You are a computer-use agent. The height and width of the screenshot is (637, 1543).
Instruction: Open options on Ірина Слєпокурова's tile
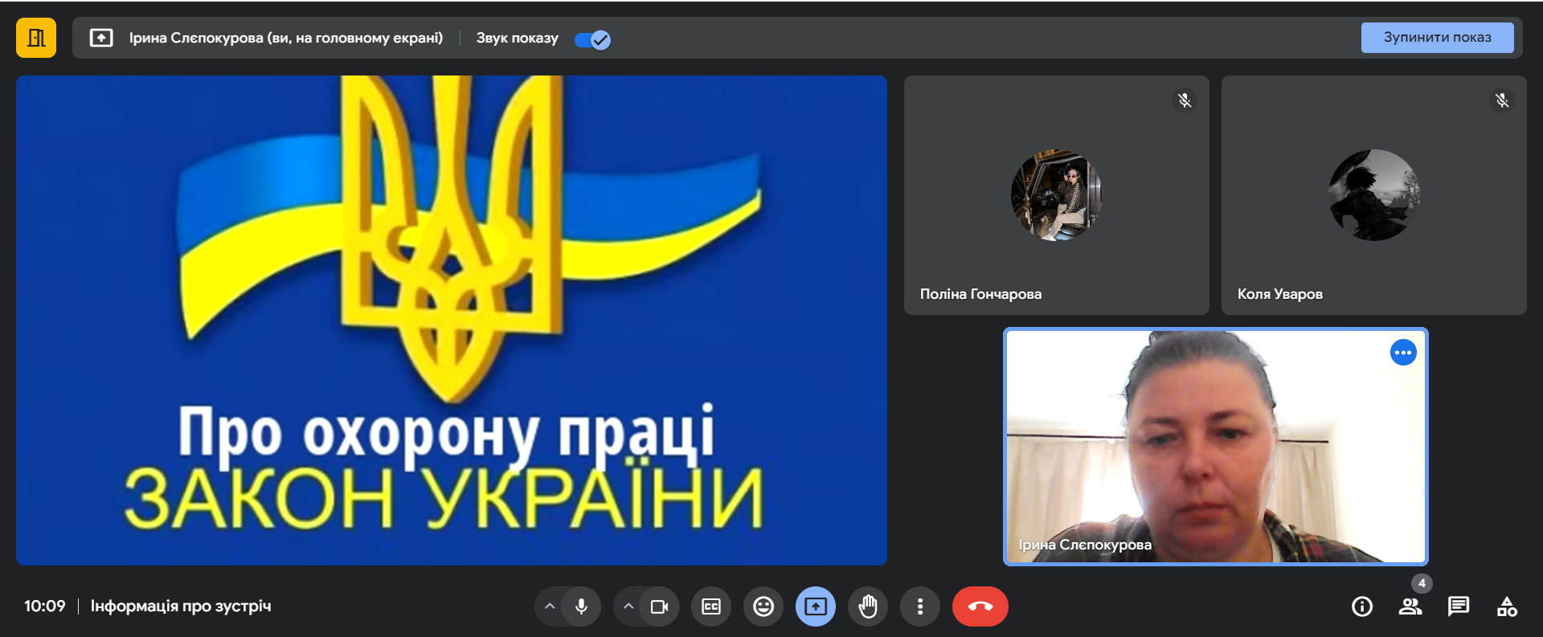pyautogui.click(x=1403, y=353)
